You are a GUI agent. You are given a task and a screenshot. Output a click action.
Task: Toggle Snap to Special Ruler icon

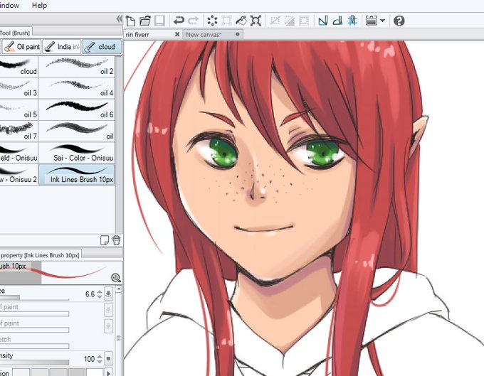point(337,21)
